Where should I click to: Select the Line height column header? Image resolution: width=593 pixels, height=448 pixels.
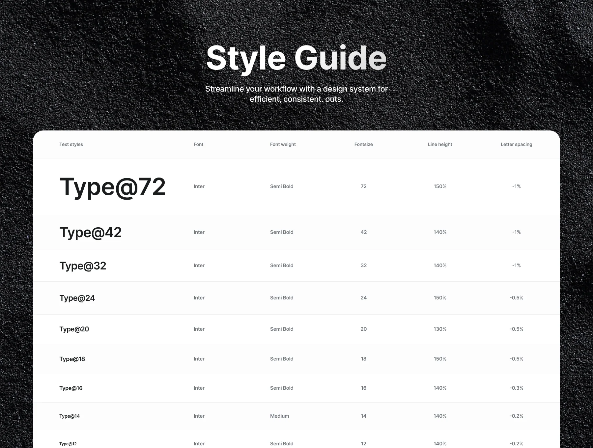pos(440,144)
